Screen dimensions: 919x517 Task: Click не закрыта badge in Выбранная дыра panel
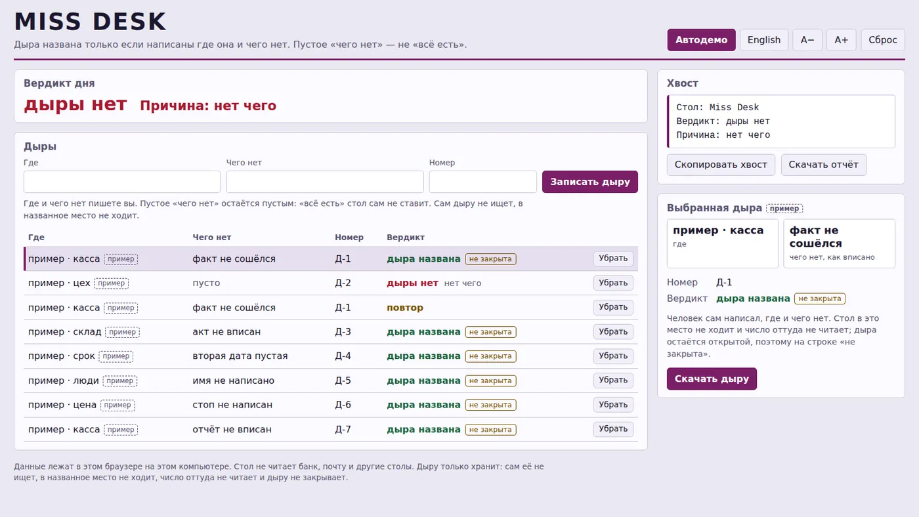(x=820, y=299)
